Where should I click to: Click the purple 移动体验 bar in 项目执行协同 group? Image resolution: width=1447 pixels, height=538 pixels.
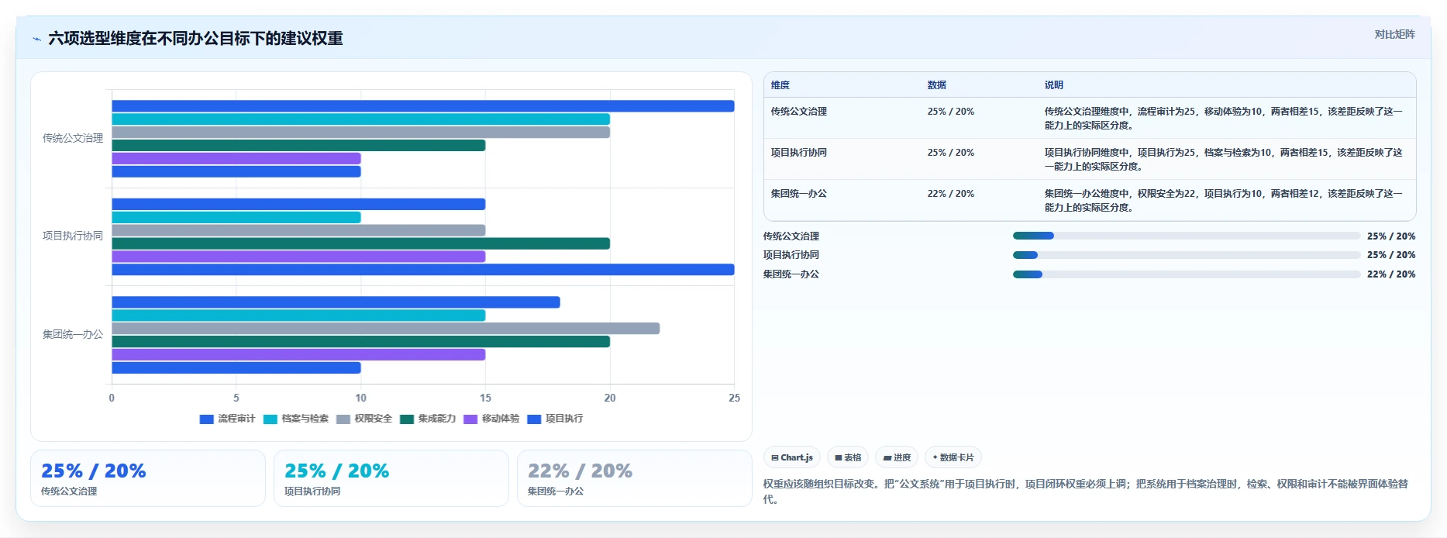(x=298, y=257)
